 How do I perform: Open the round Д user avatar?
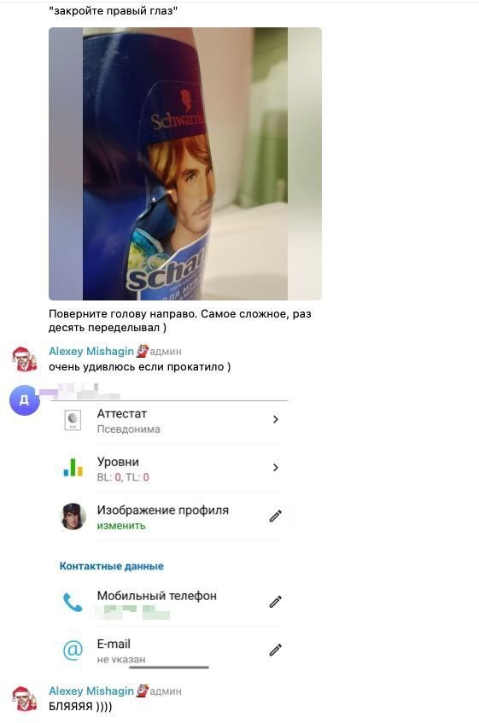[x=24, y=399]
